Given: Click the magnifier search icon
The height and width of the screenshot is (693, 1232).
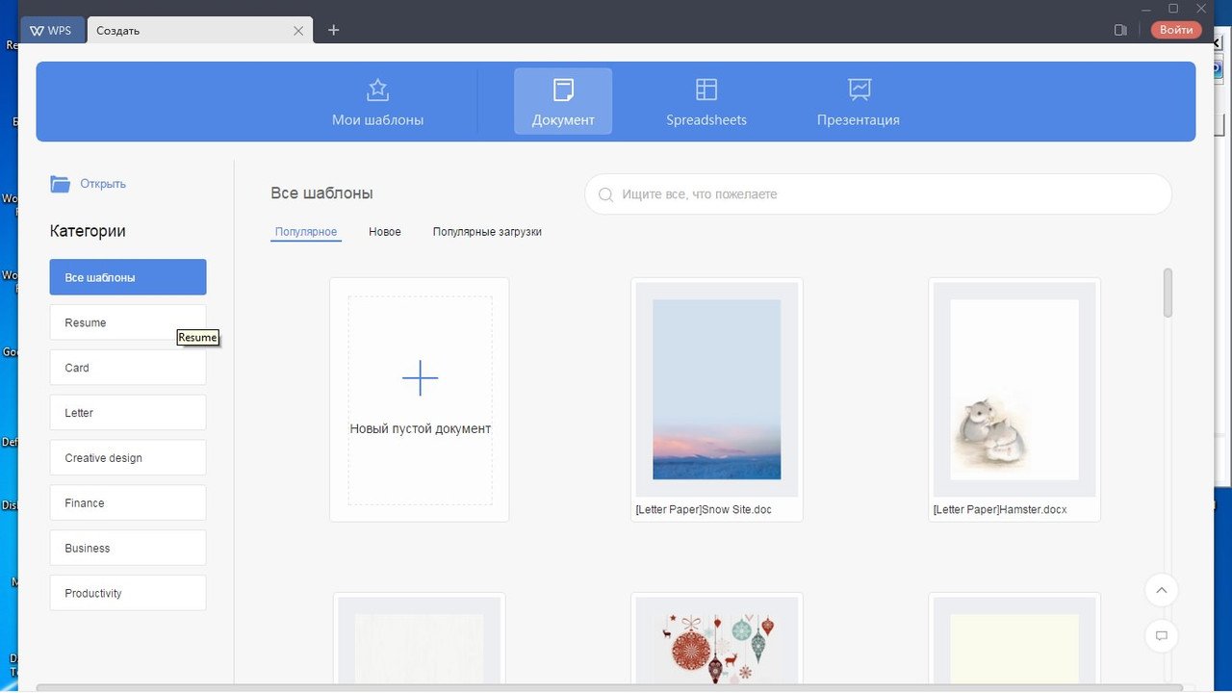Looking at the screenshot, I should (606, 194).
